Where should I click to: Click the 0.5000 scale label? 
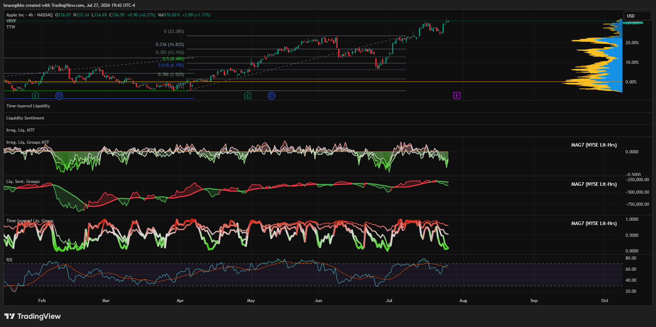point(632,235)
